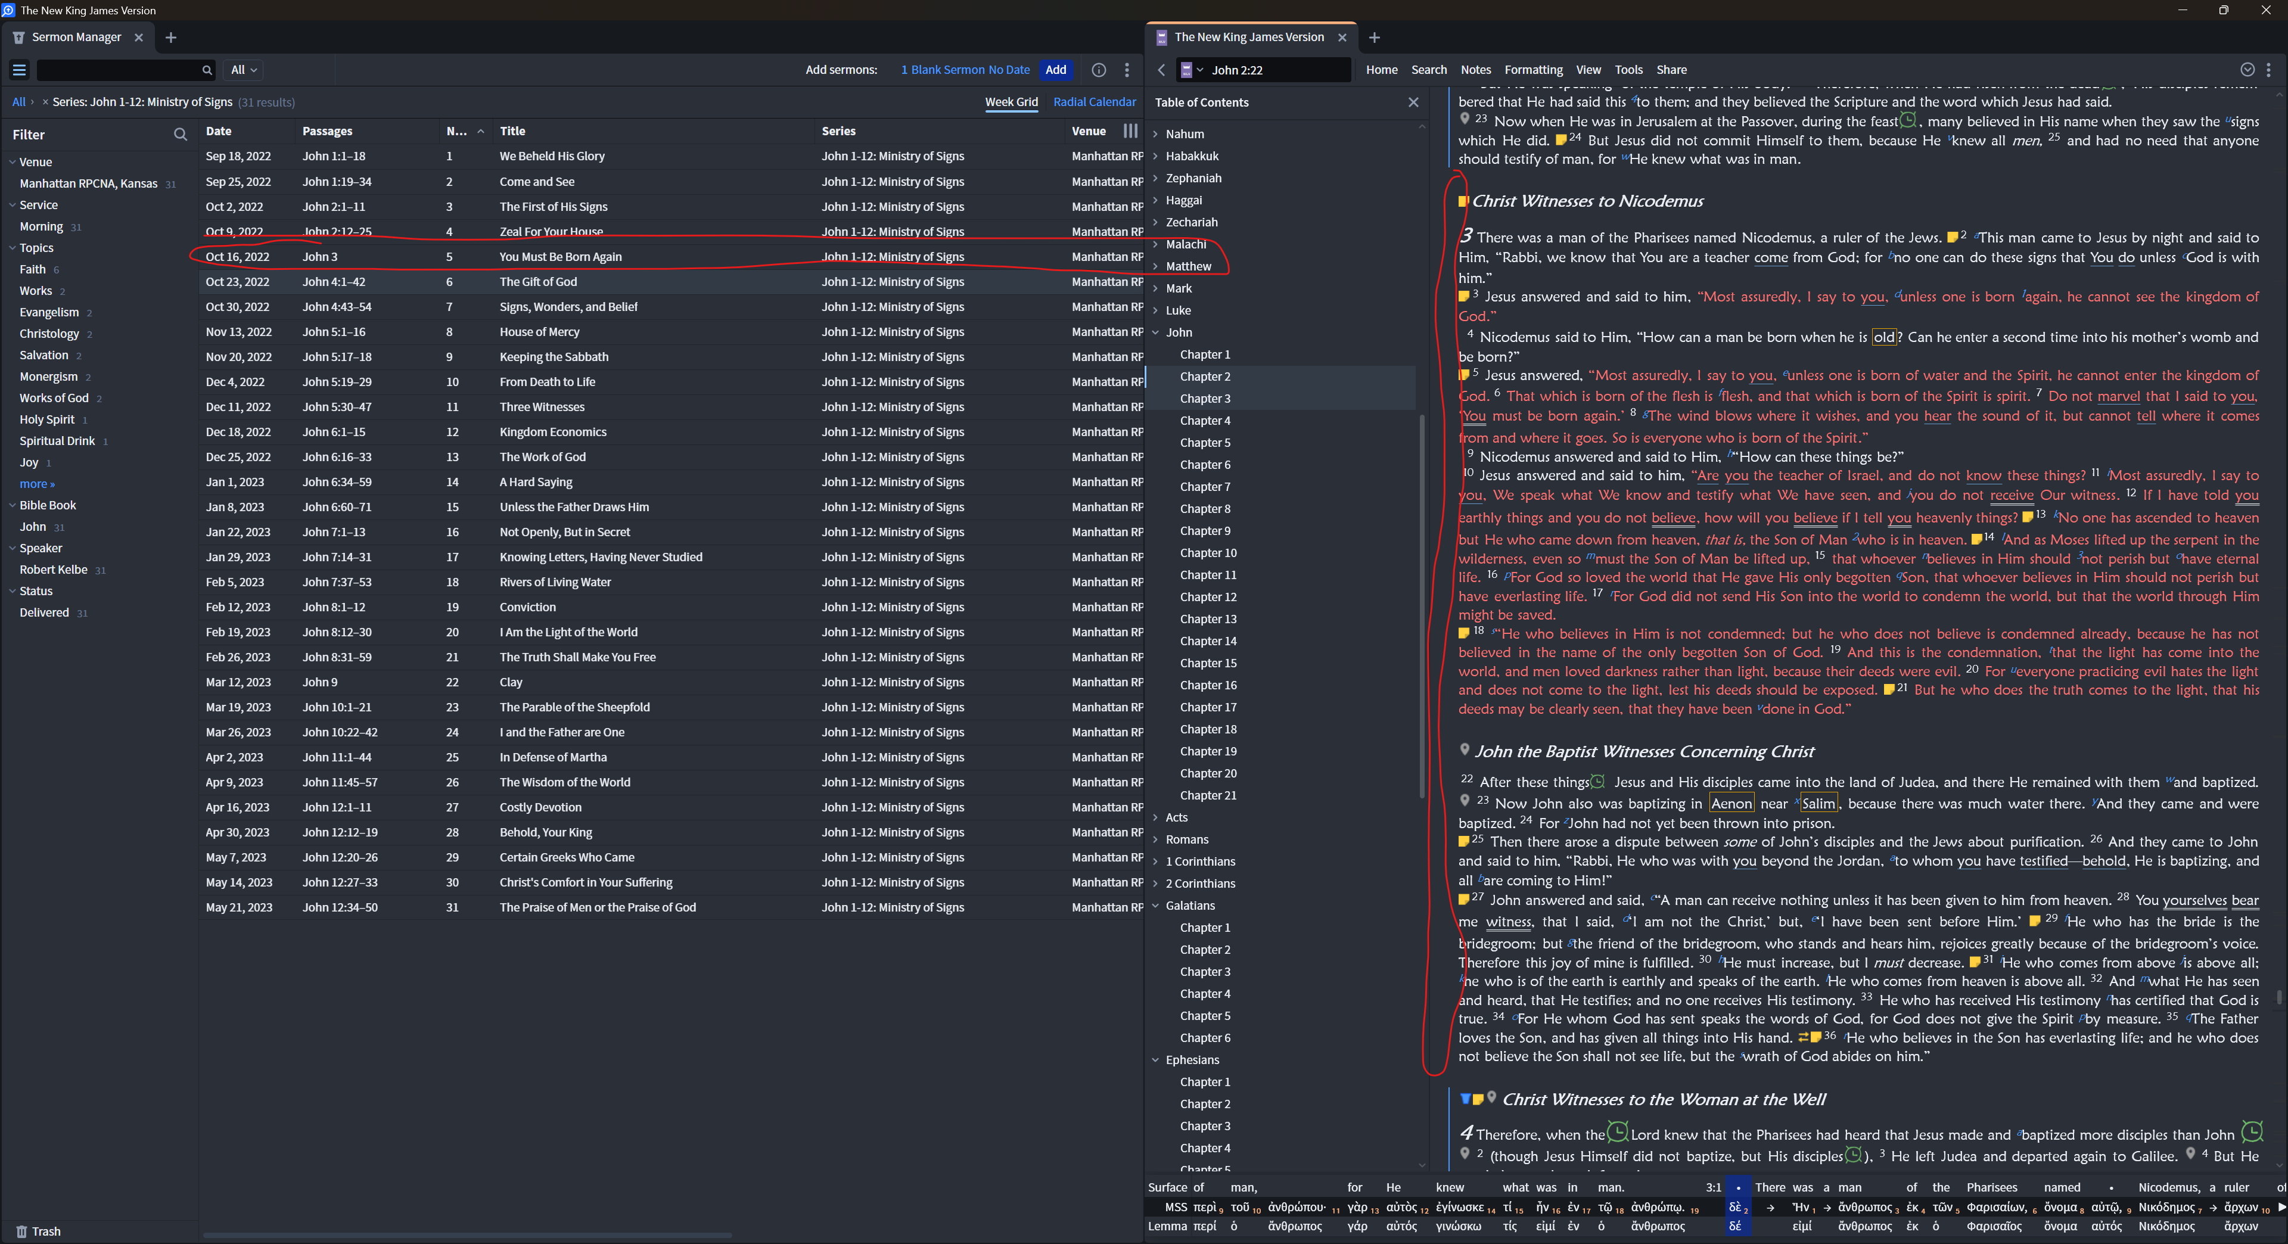
Task: Click yellow note icon before verse 24
Action: coord(1560,140)
